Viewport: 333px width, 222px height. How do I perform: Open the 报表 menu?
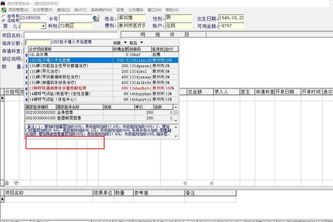click(x=120, y=10)
